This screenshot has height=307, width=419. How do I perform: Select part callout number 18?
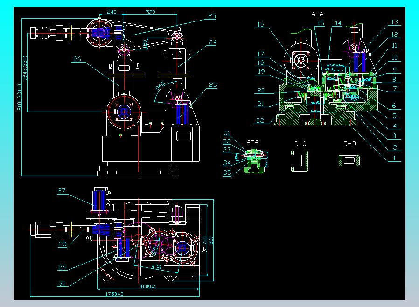click(x=261, y=63)
